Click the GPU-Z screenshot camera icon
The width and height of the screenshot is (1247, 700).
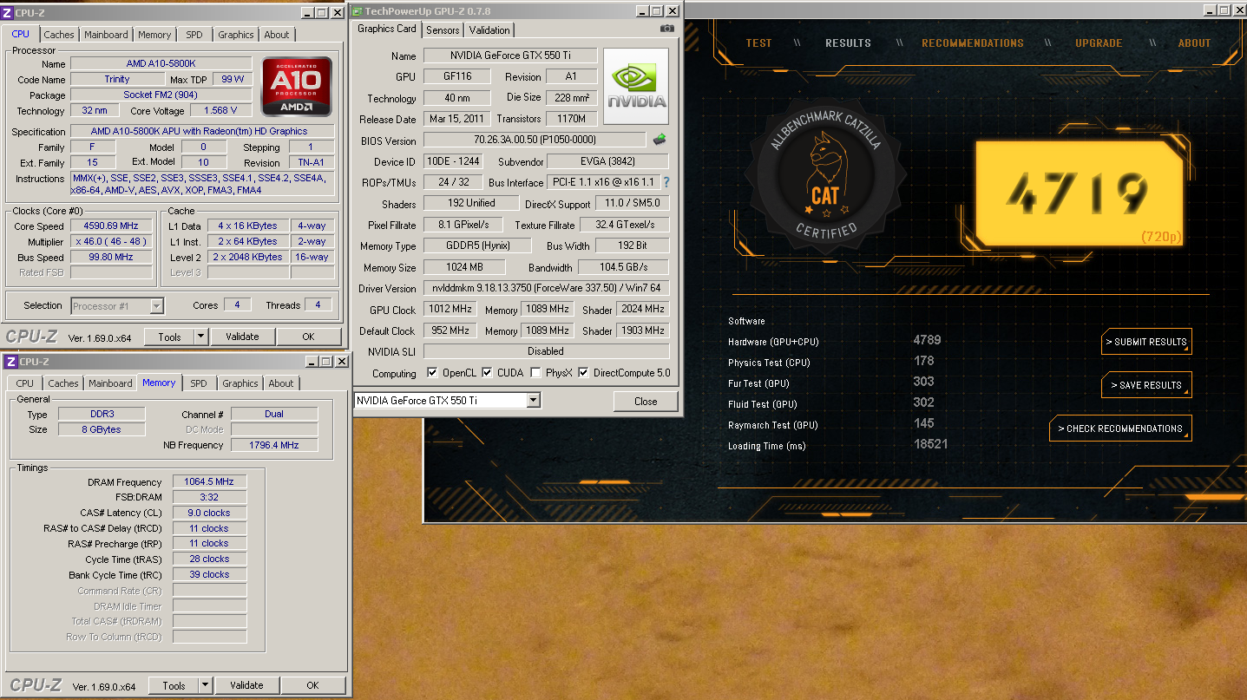click(x=666, y=29)
